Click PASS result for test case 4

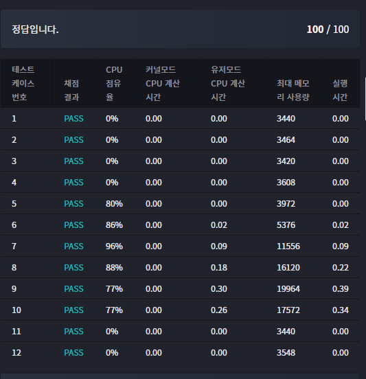pos(73,183)
